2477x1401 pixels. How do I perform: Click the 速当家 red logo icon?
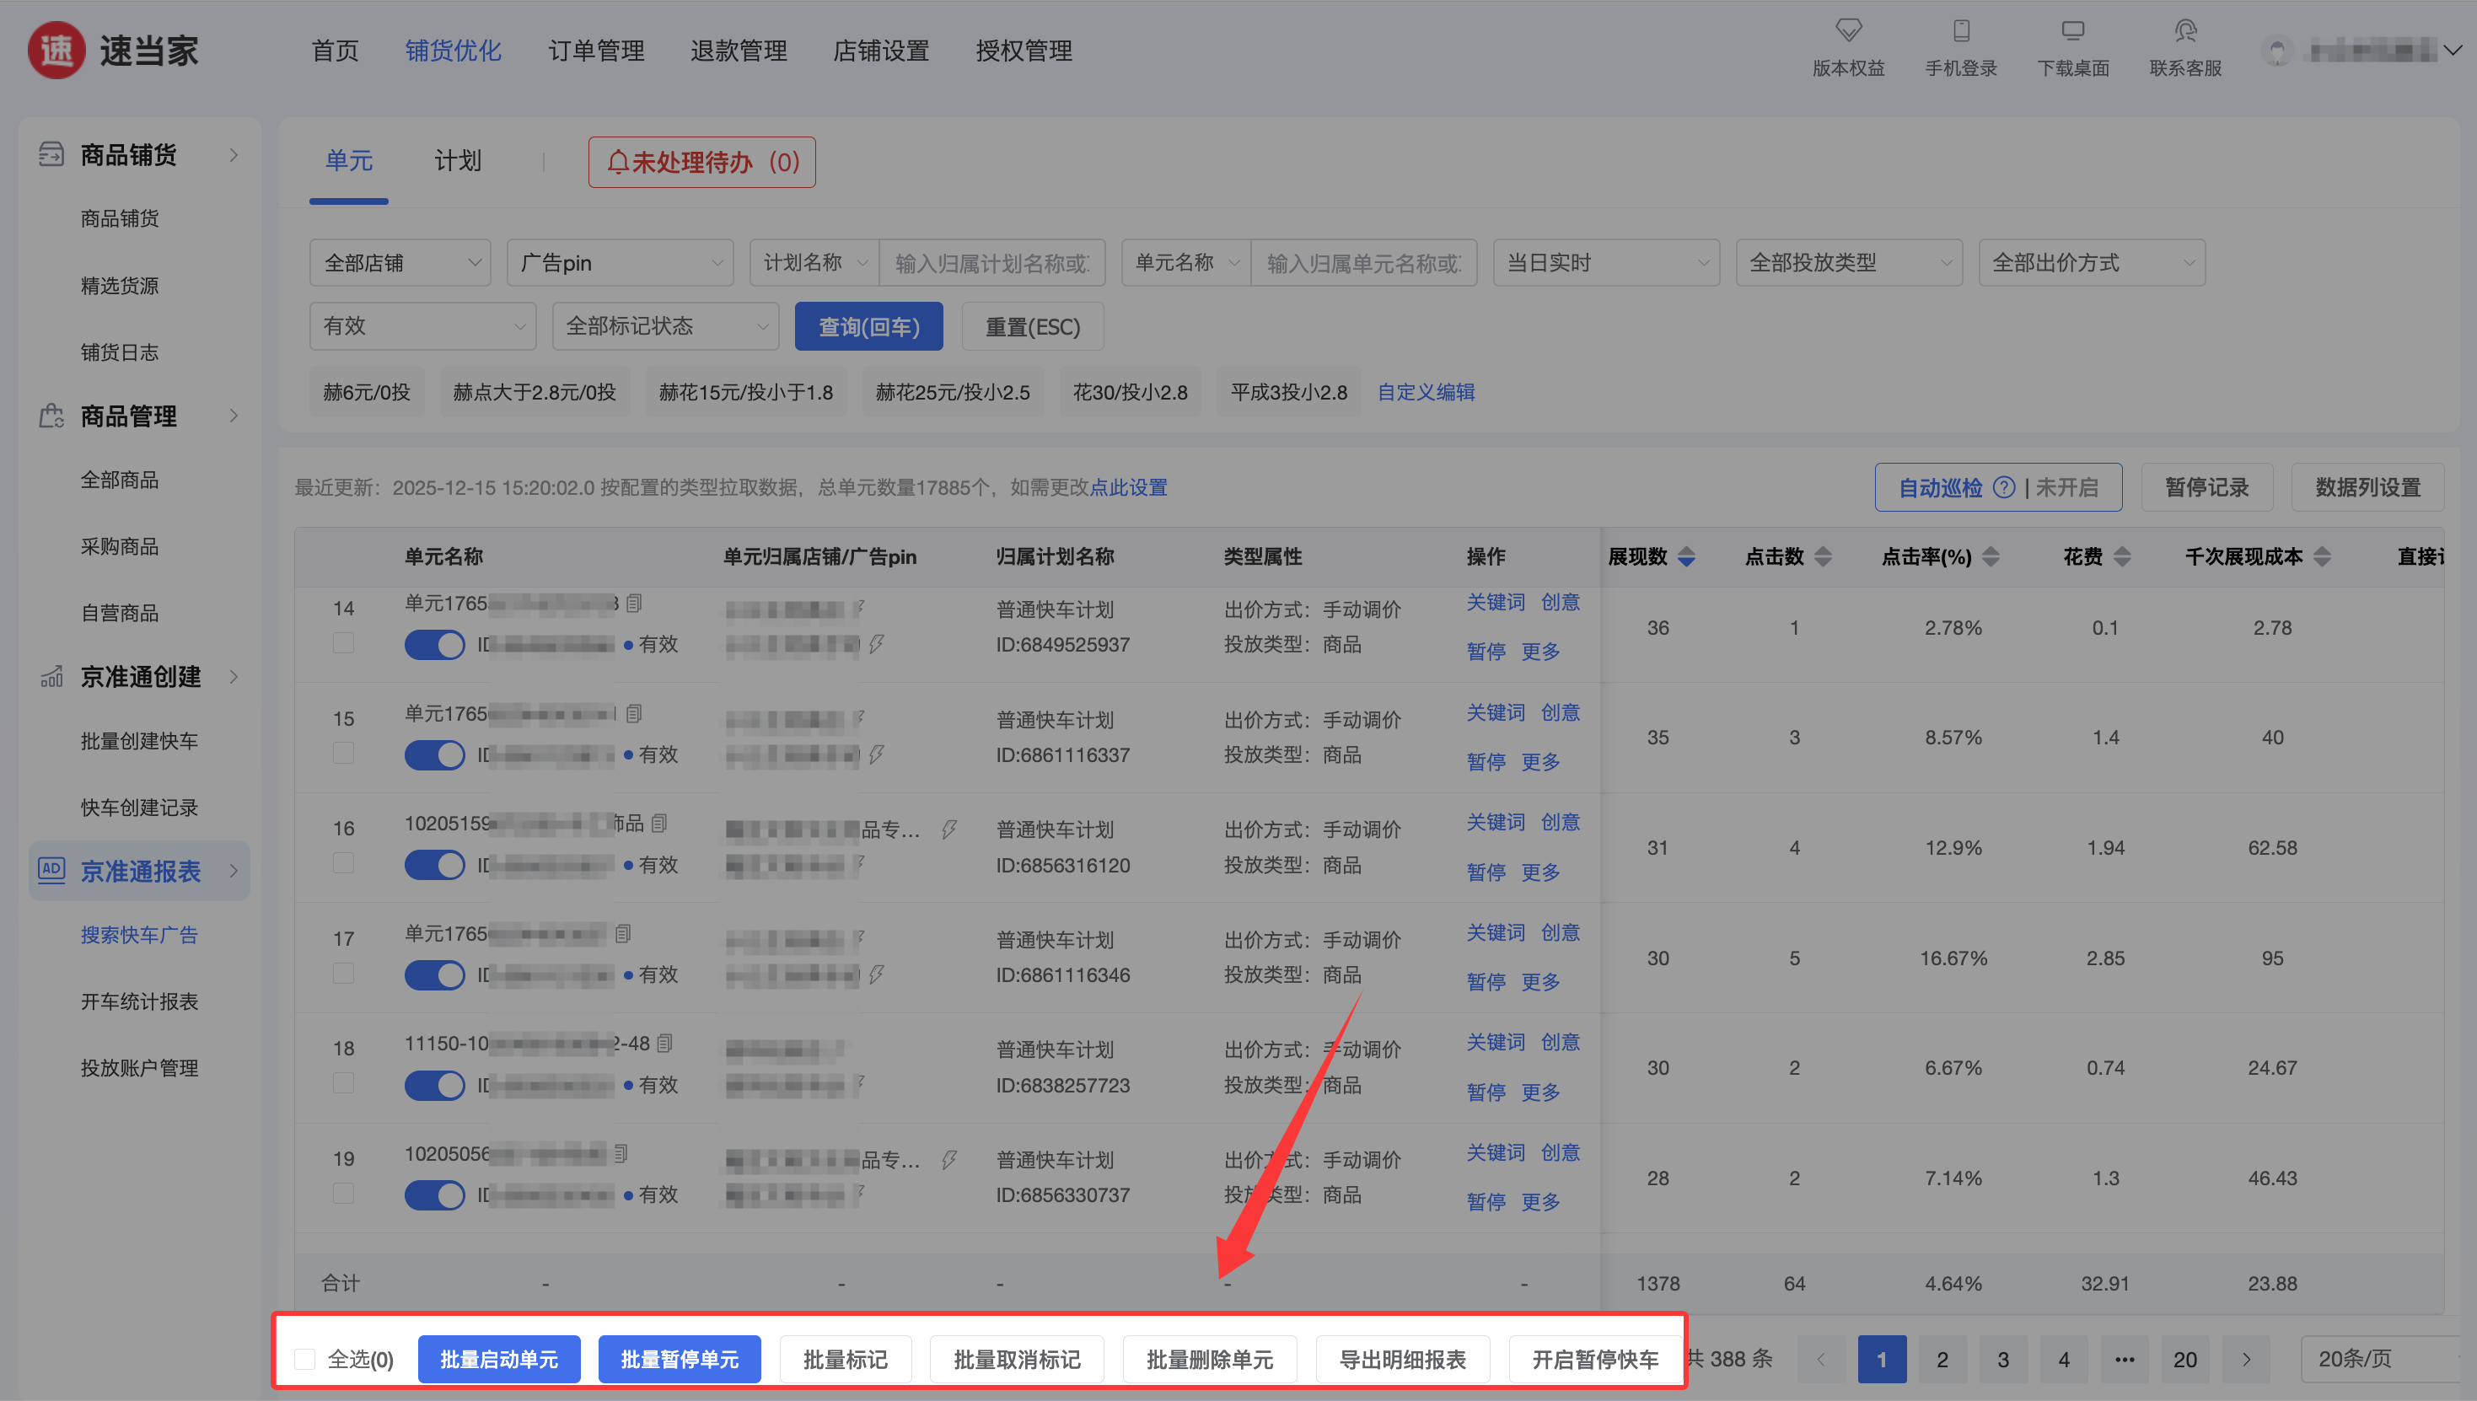pos(56,50)
